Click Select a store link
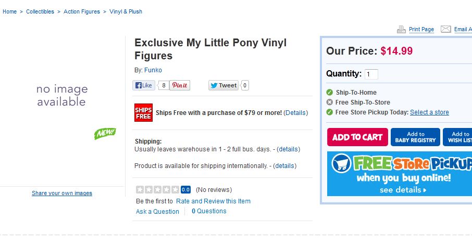Image resolution: width=472 pixels, height=245 pixels. (429, 112)
